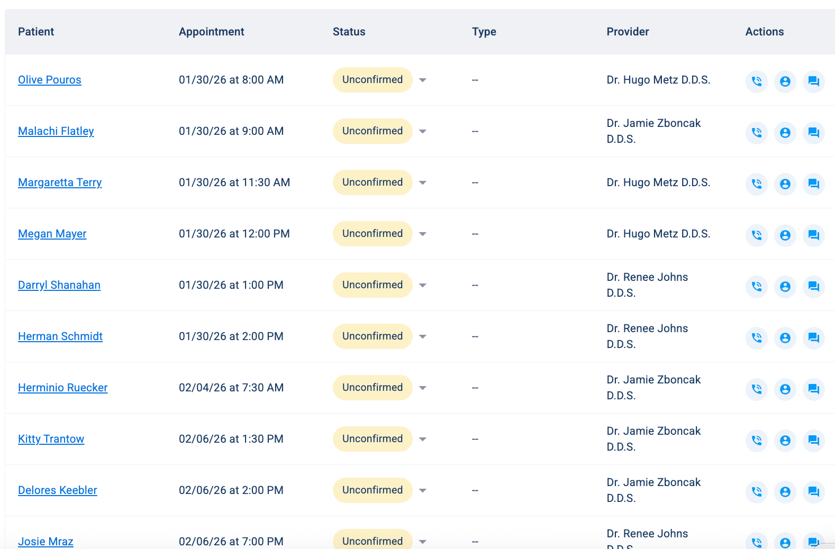The image size is (835, 549).
Task: Click the phone icon for Herminio Ruecker
Action: point(757,389)
